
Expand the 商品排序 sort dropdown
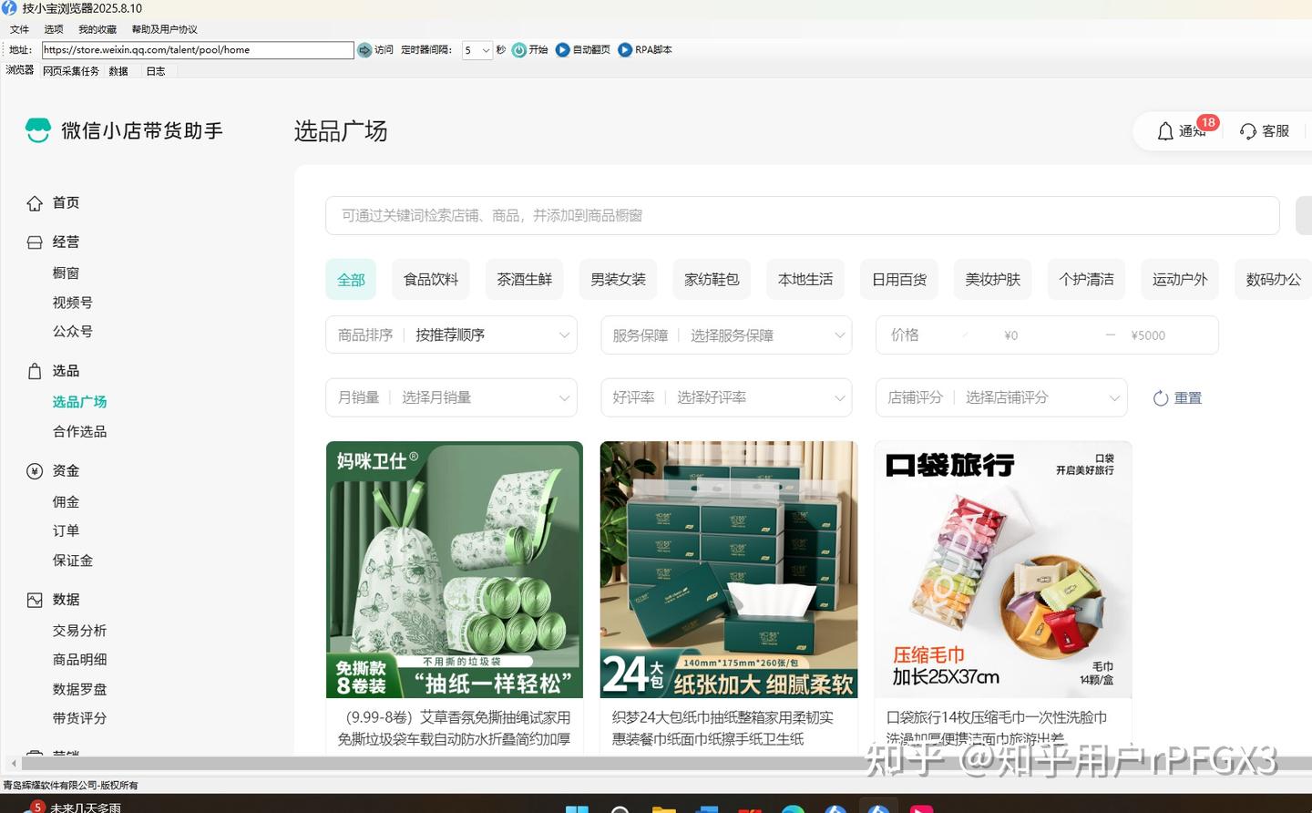point(451,335)
